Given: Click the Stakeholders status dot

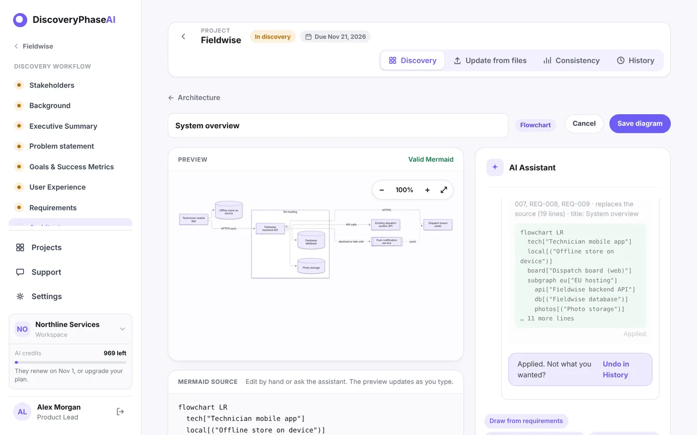Looking at the screenshot, I should point(19,85).
